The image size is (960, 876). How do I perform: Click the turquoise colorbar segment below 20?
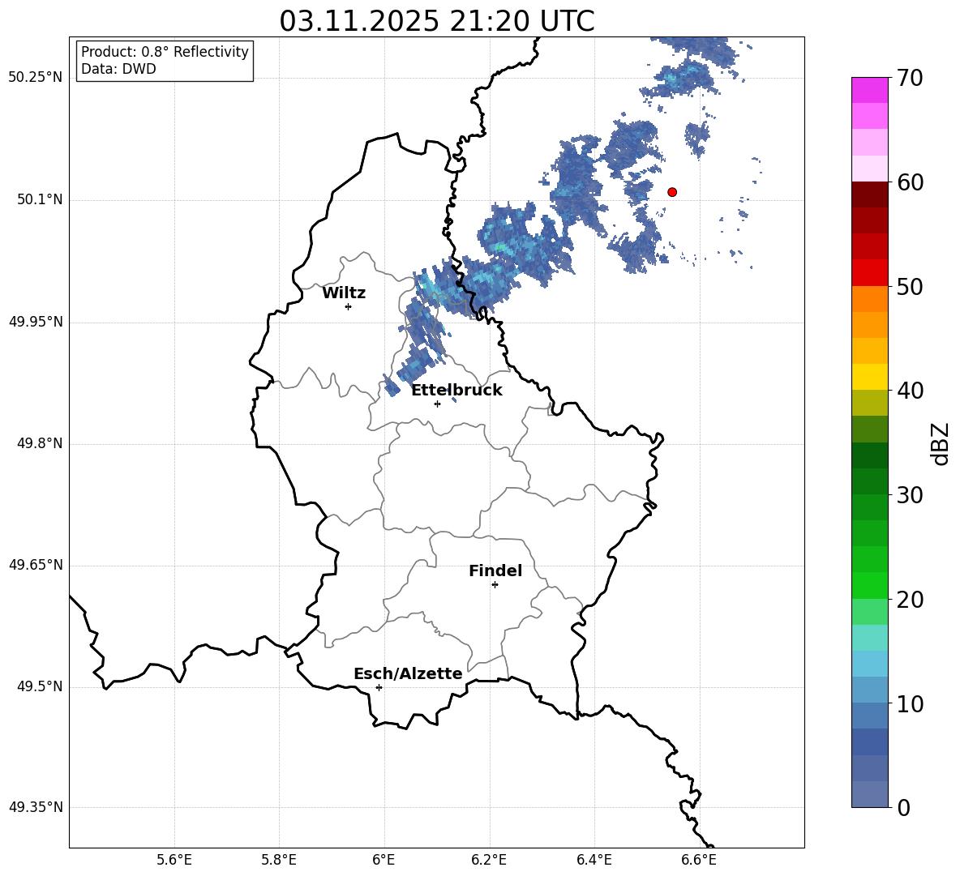point(870,638)
